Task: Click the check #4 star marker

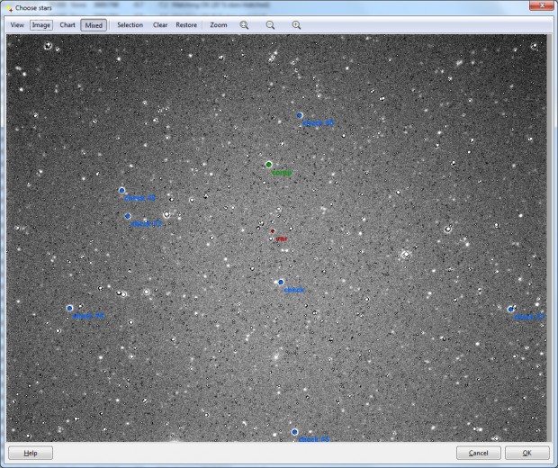Action: (x=70, y=308)
